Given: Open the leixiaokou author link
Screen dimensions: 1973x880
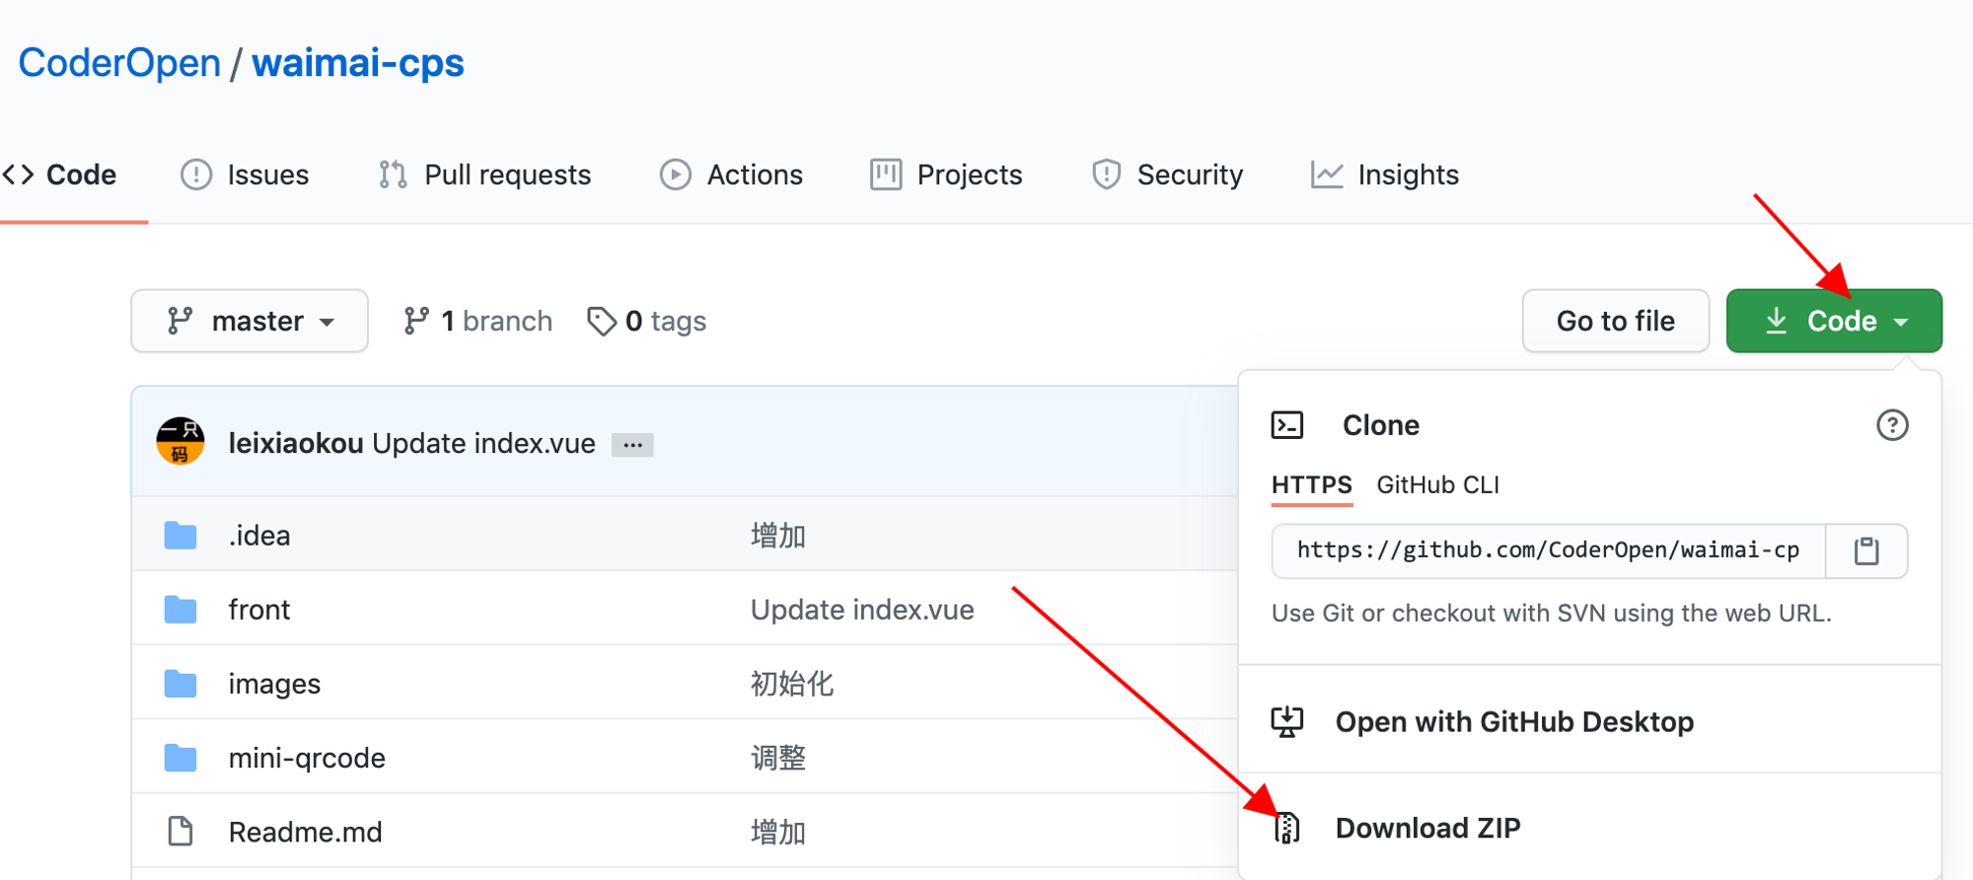Looking at the screenshot, I should [296, 443].
